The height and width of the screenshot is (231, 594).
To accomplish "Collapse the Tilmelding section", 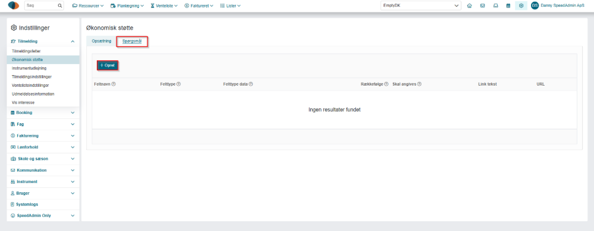I will (x=73, y=41).
